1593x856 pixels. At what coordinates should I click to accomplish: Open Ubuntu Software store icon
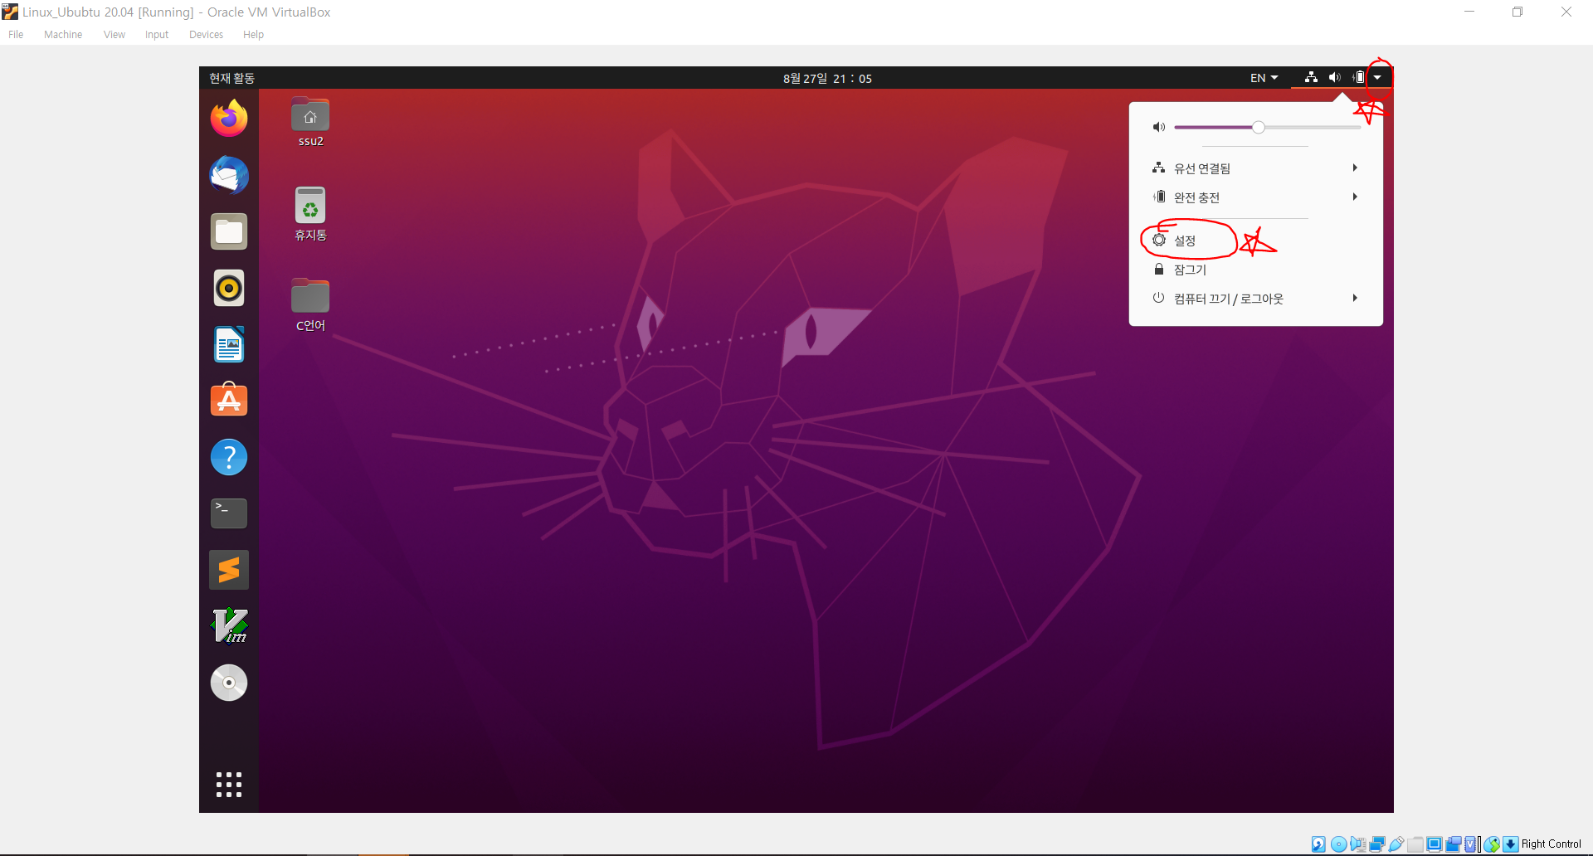click(x=229, y=400)
